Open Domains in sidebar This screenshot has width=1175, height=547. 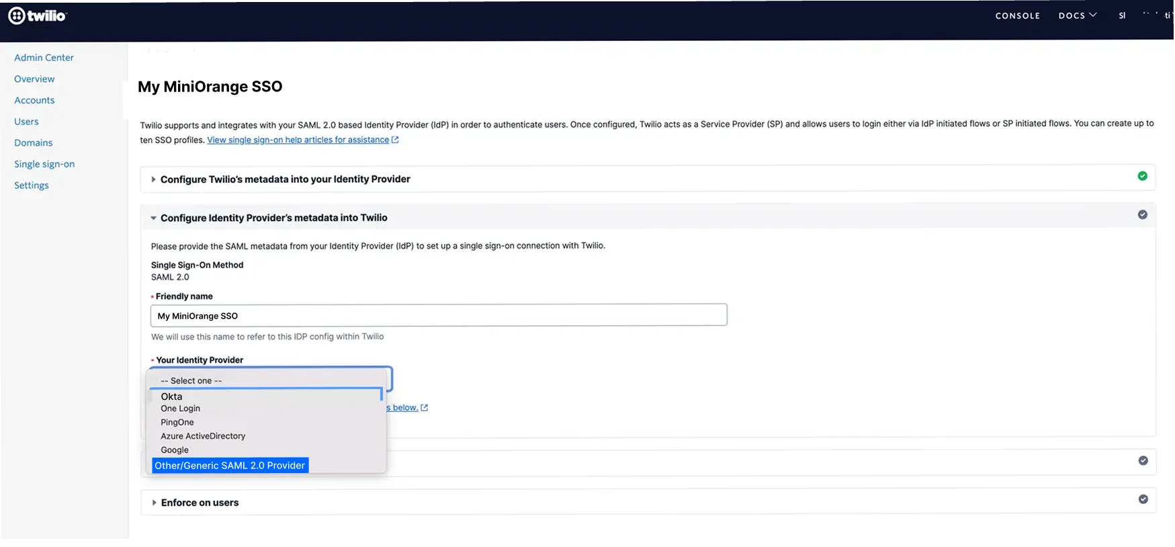(x=33, y=142)
